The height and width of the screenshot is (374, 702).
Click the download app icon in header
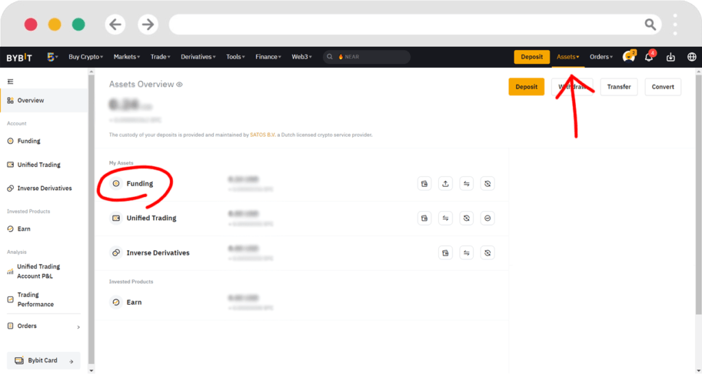coord(670,57)
